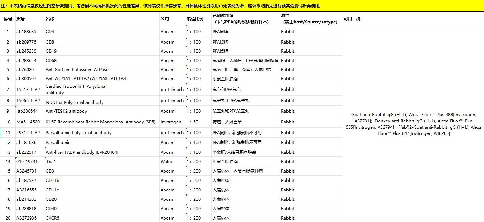Click the NDUFS3 Polyclonal antibody cell

[x=102, y=101]
